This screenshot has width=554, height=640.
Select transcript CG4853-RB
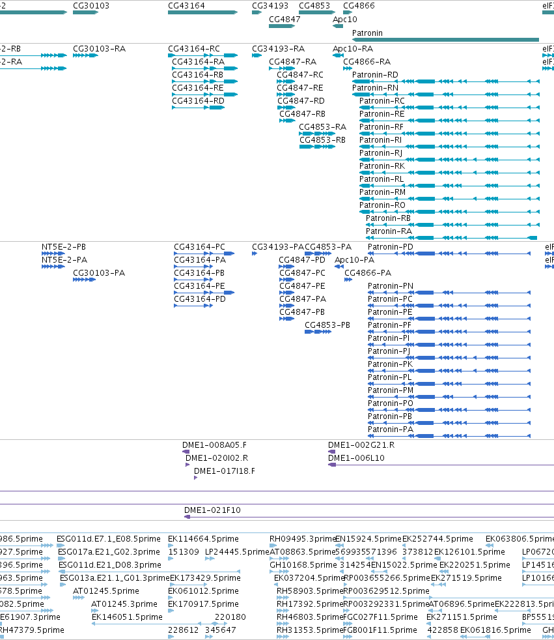click(322, 140)
